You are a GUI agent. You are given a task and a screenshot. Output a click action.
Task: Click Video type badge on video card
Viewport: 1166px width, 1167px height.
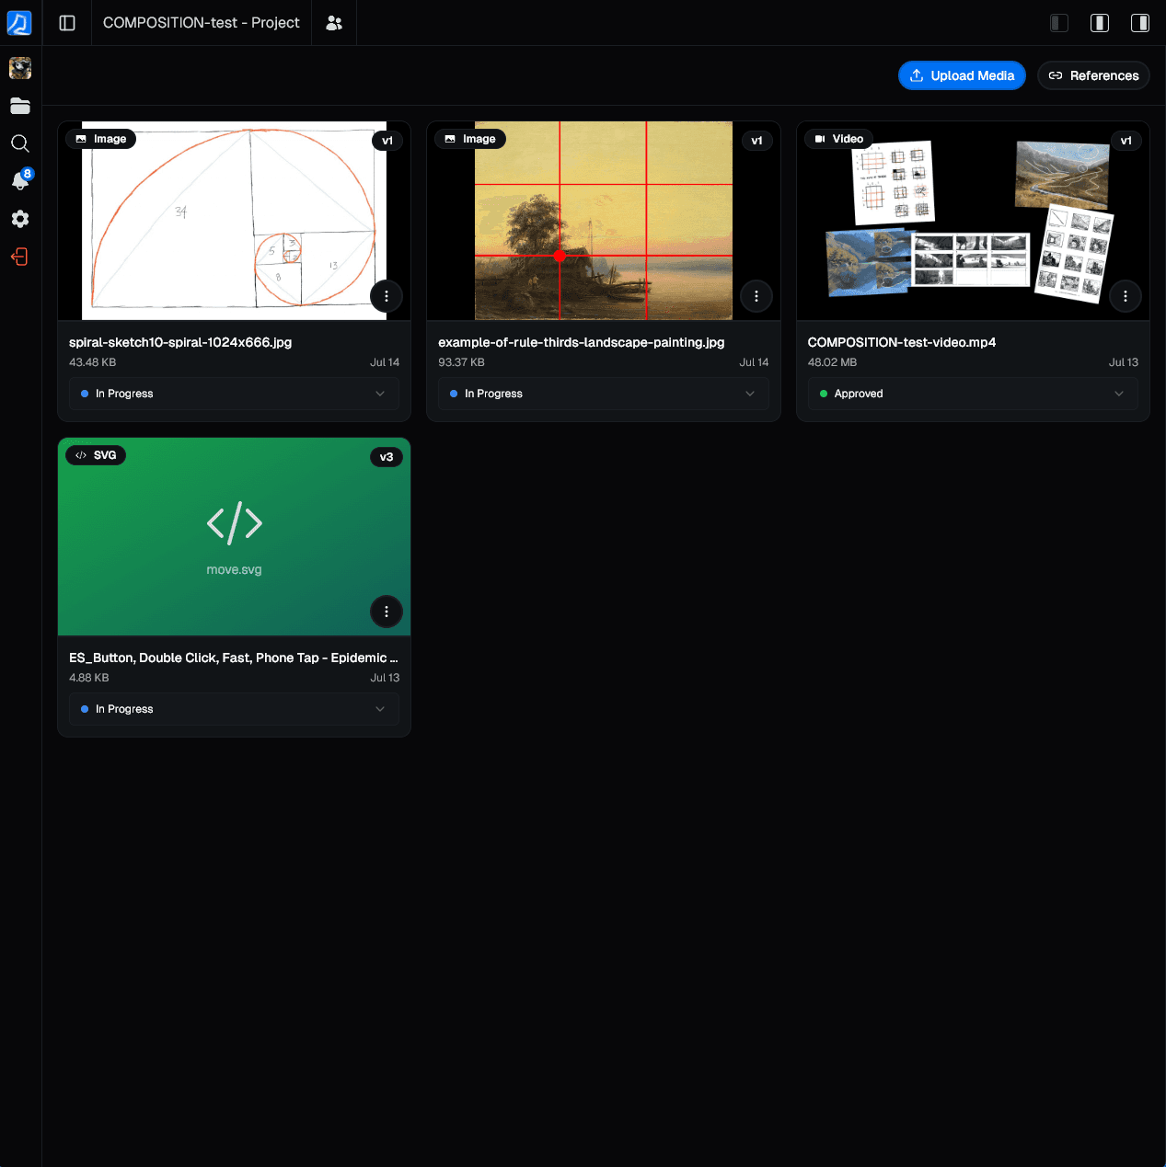[x=839, y=139]
